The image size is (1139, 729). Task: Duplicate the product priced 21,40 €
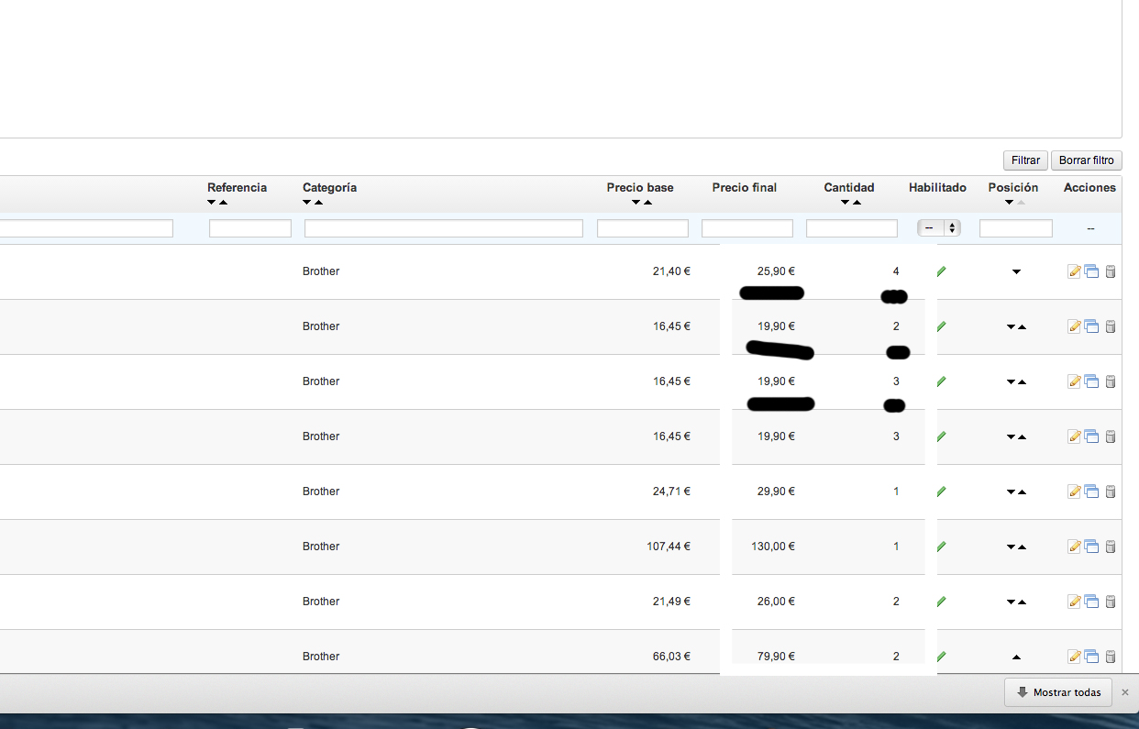1091,271
